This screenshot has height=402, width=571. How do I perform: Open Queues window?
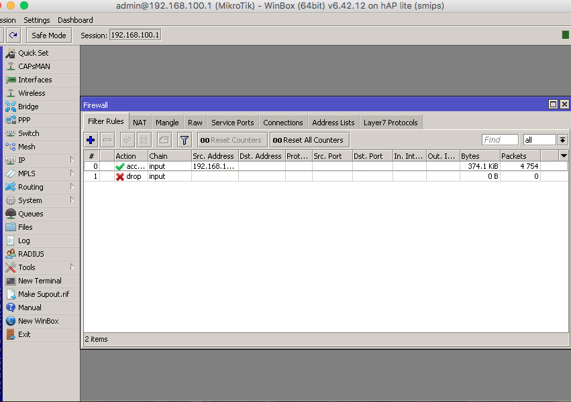[42, 214]
